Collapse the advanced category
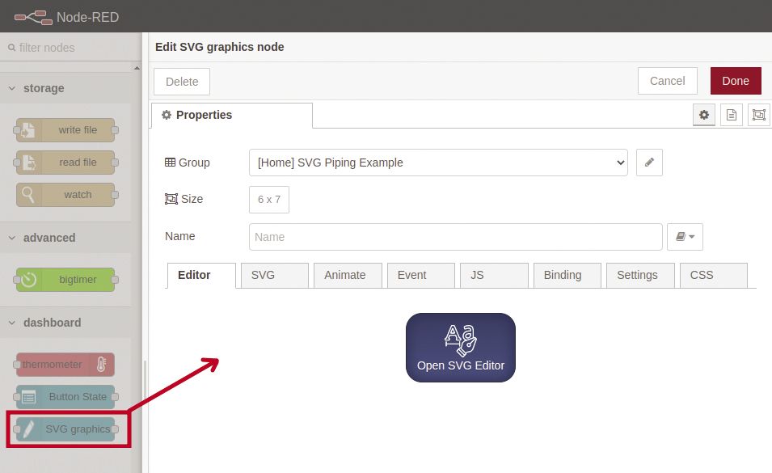This screenshot has height=473, width=772. 12,238
